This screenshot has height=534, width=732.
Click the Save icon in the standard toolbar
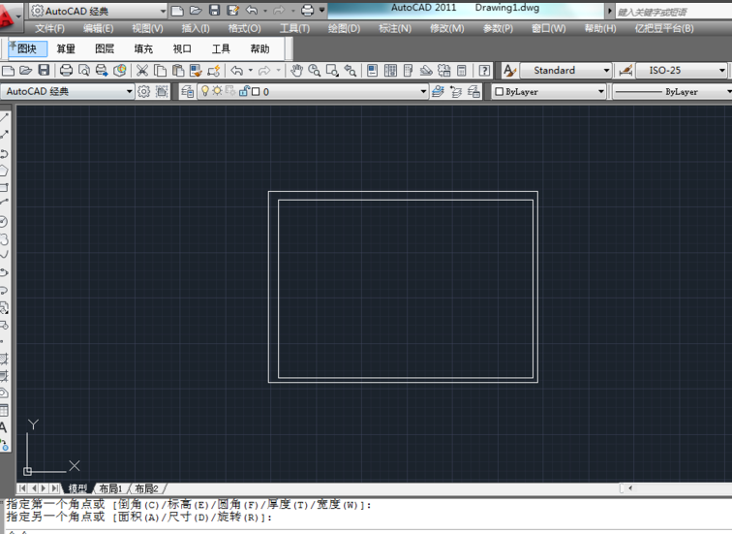pyautogui.click(x=44, y=71)
